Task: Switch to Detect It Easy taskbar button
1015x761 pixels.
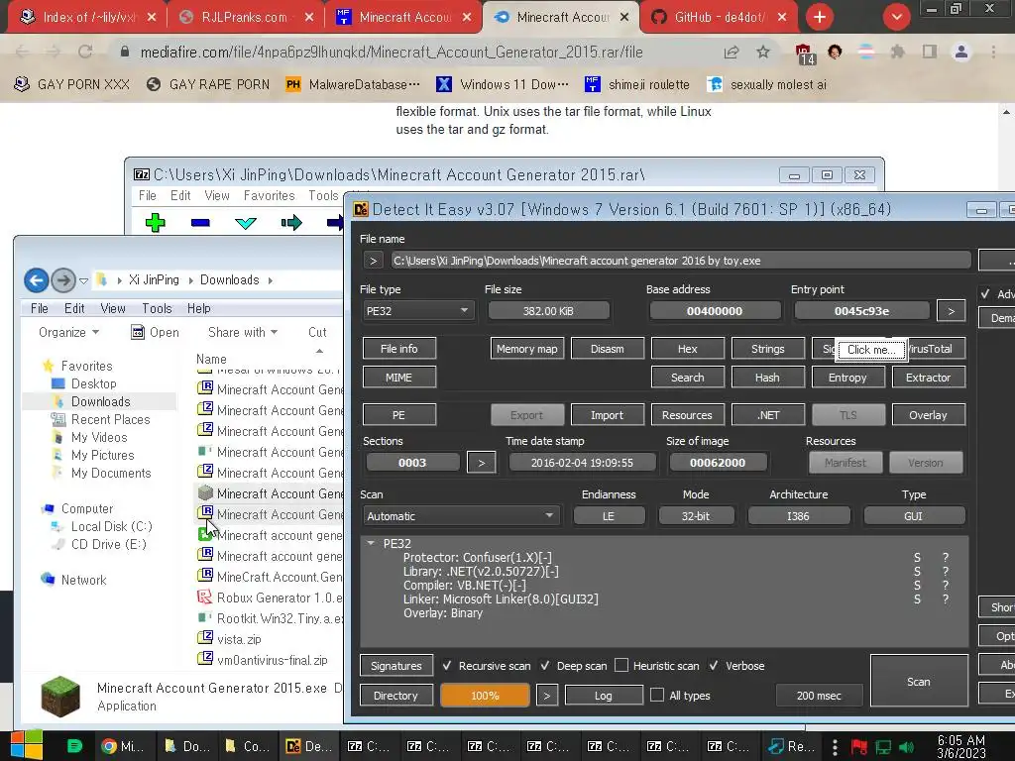Action: coord(309,746)
